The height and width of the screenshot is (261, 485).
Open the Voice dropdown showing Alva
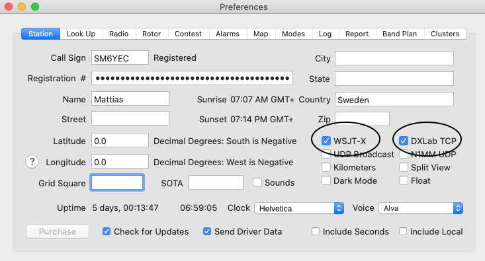(x=421, y=208)
